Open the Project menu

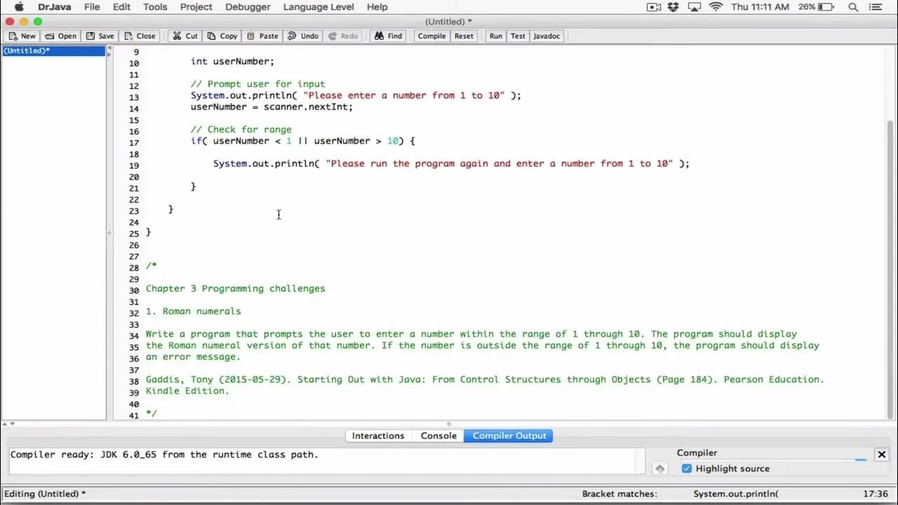tap(196, 7)
